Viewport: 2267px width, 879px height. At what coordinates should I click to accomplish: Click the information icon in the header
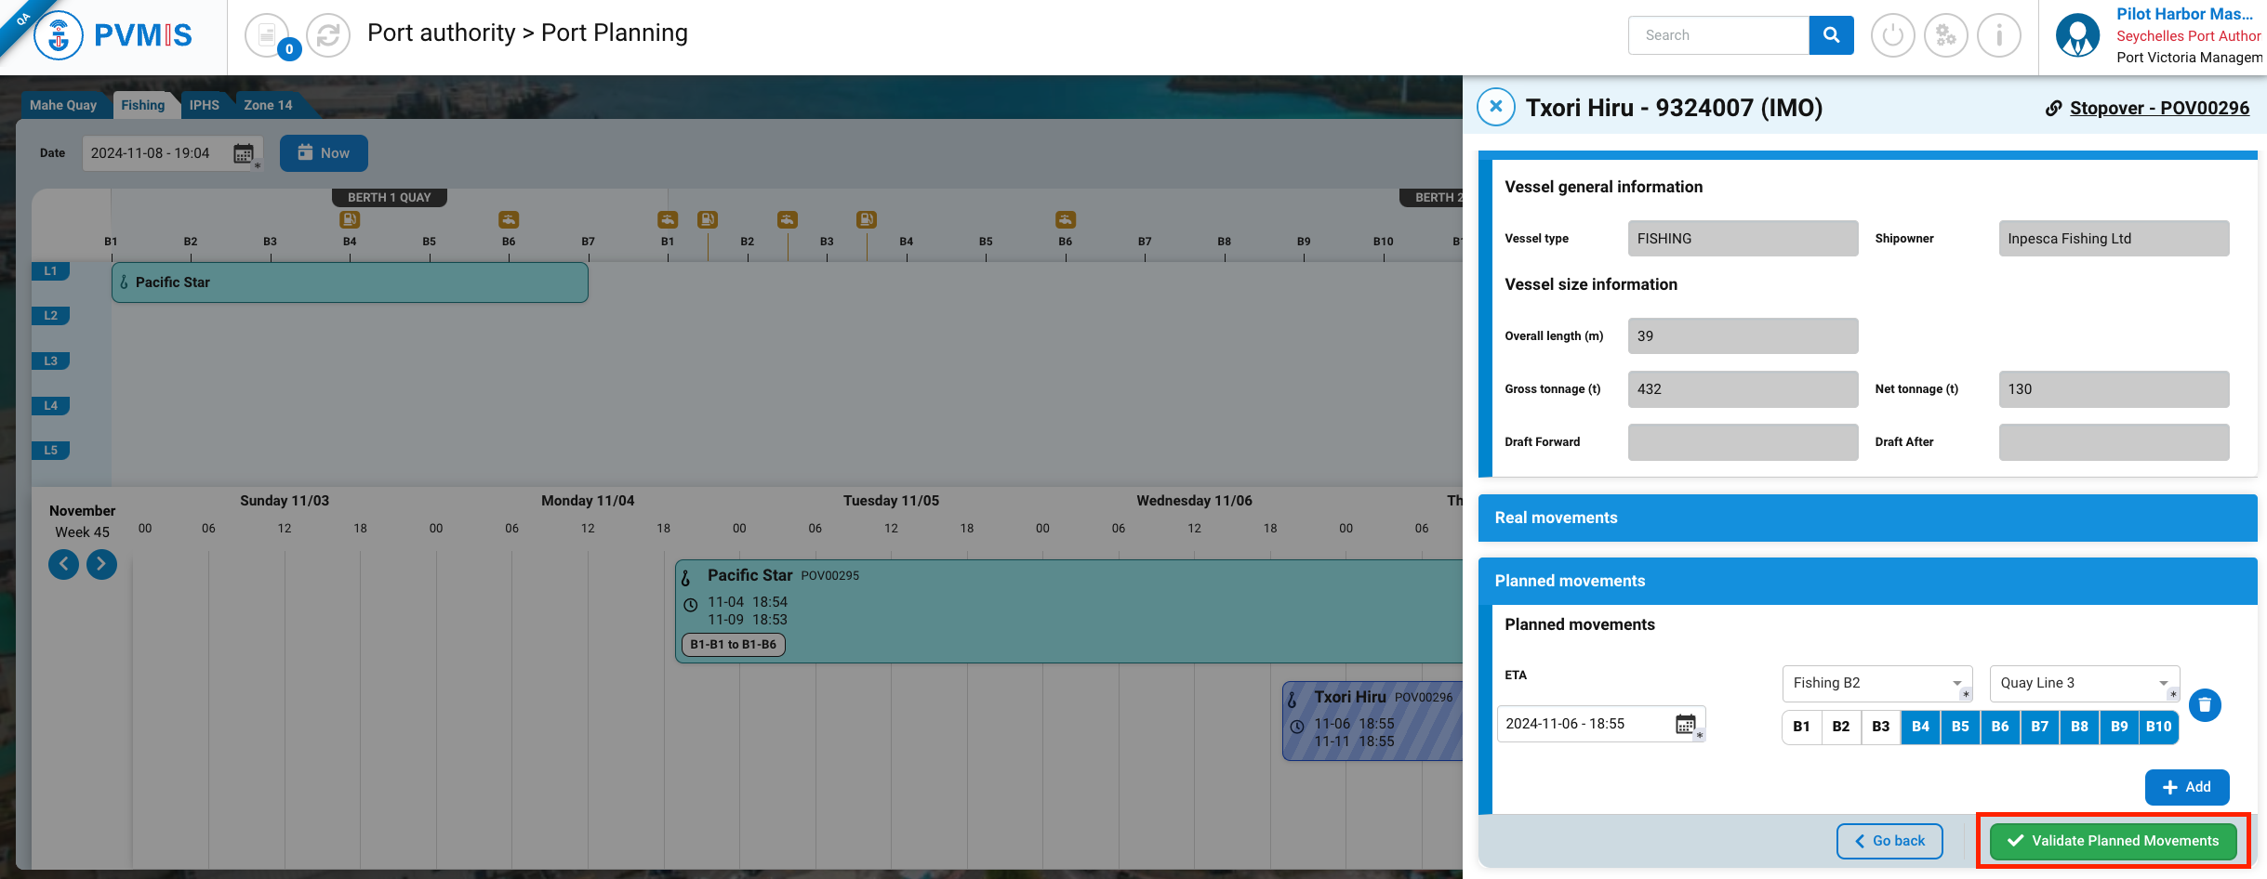1998,36
